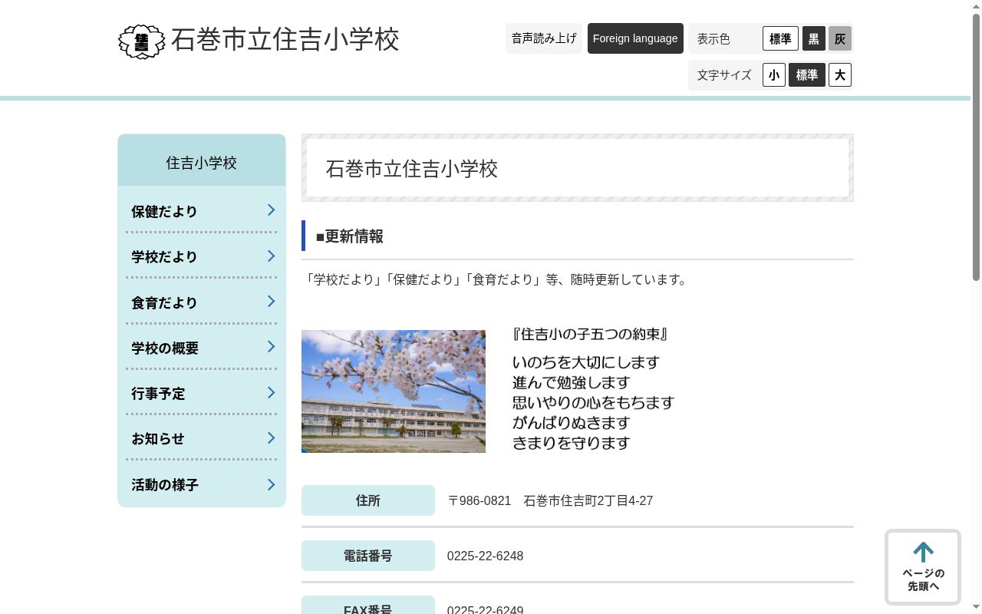Click the phone number 0225-22-6248
The width and height of the screenshot is (982, 614).
(486, 556)
